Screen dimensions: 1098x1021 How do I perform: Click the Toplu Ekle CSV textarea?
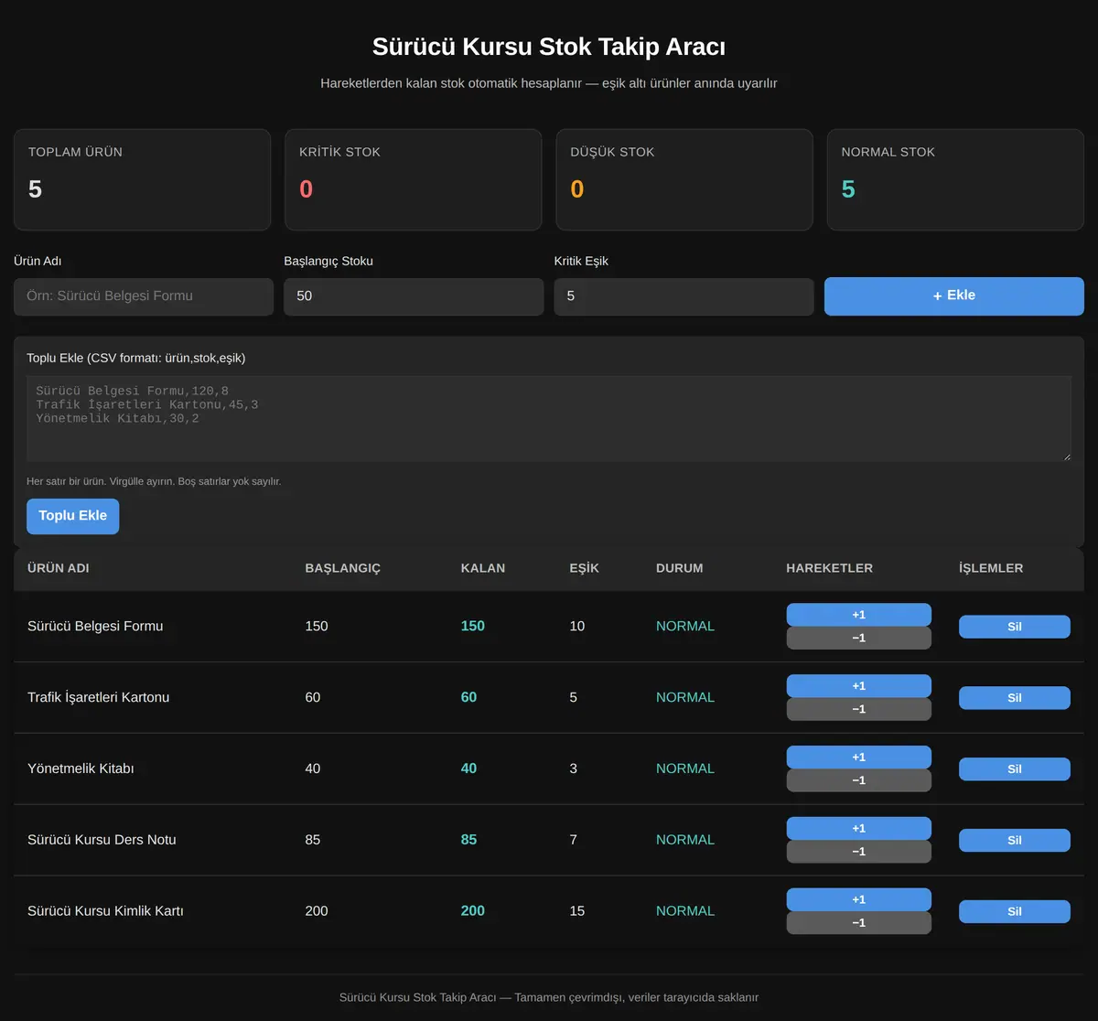click(549, 418)
